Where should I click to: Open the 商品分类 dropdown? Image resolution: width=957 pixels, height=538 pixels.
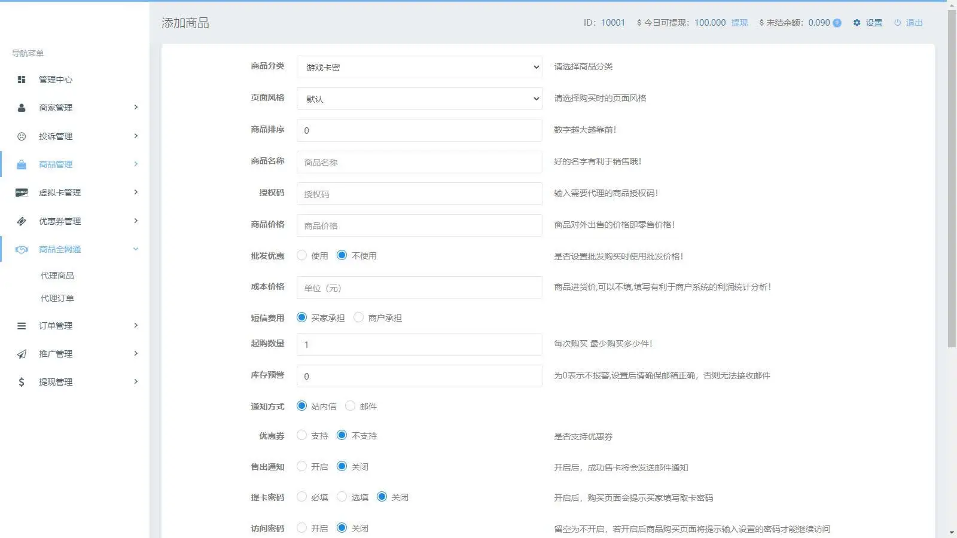click(x=419, y=67)
